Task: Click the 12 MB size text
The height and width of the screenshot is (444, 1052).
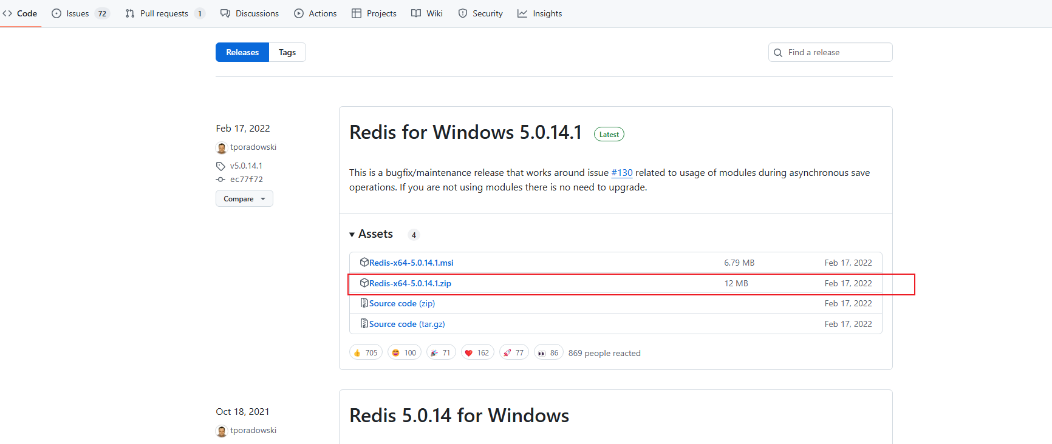Action: pyautogui.click(x=736, y=283)
